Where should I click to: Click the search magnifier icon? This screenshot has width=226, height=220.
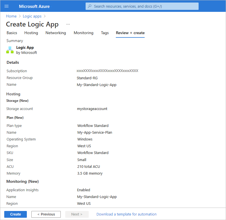click(x=90, y=6)
